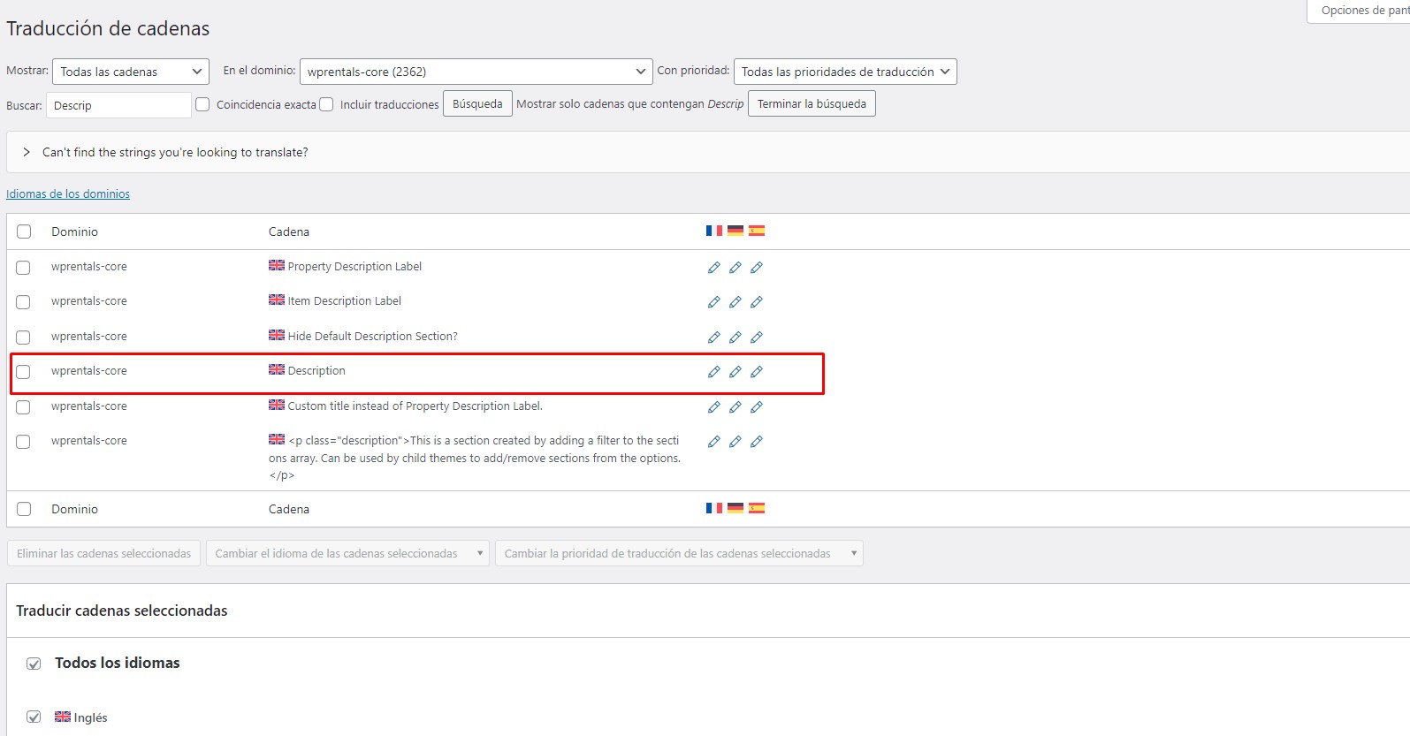
Task: Edit Spanish translation of Description string
Action: 756,372
